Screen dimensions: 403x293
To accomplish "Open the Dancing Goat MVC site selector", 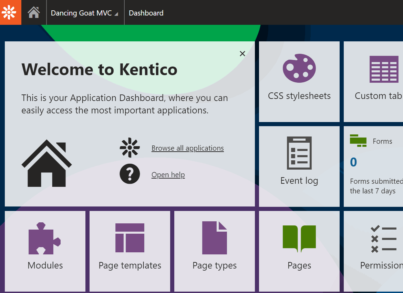I will point(84,13).
